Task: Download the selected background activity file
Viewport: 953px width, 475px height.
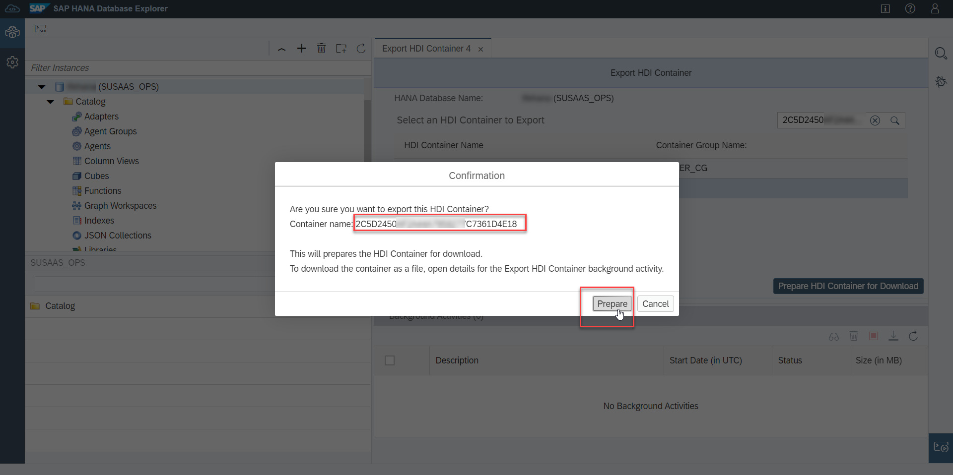Action: coord(893,336)
